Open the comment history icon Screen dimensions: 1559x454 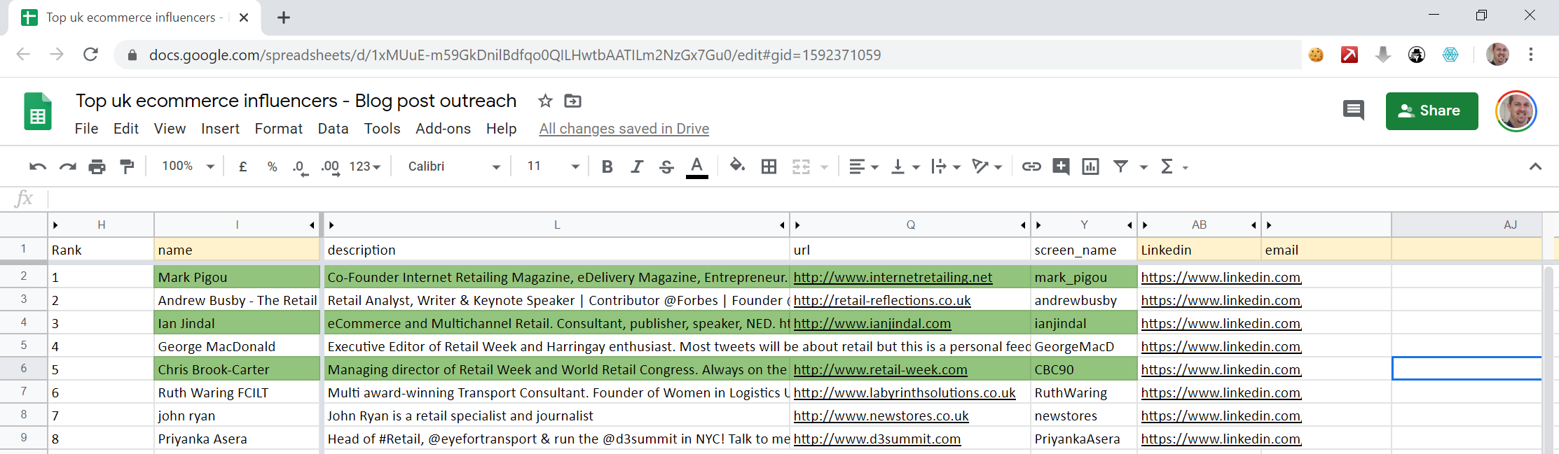(1353, 111)
